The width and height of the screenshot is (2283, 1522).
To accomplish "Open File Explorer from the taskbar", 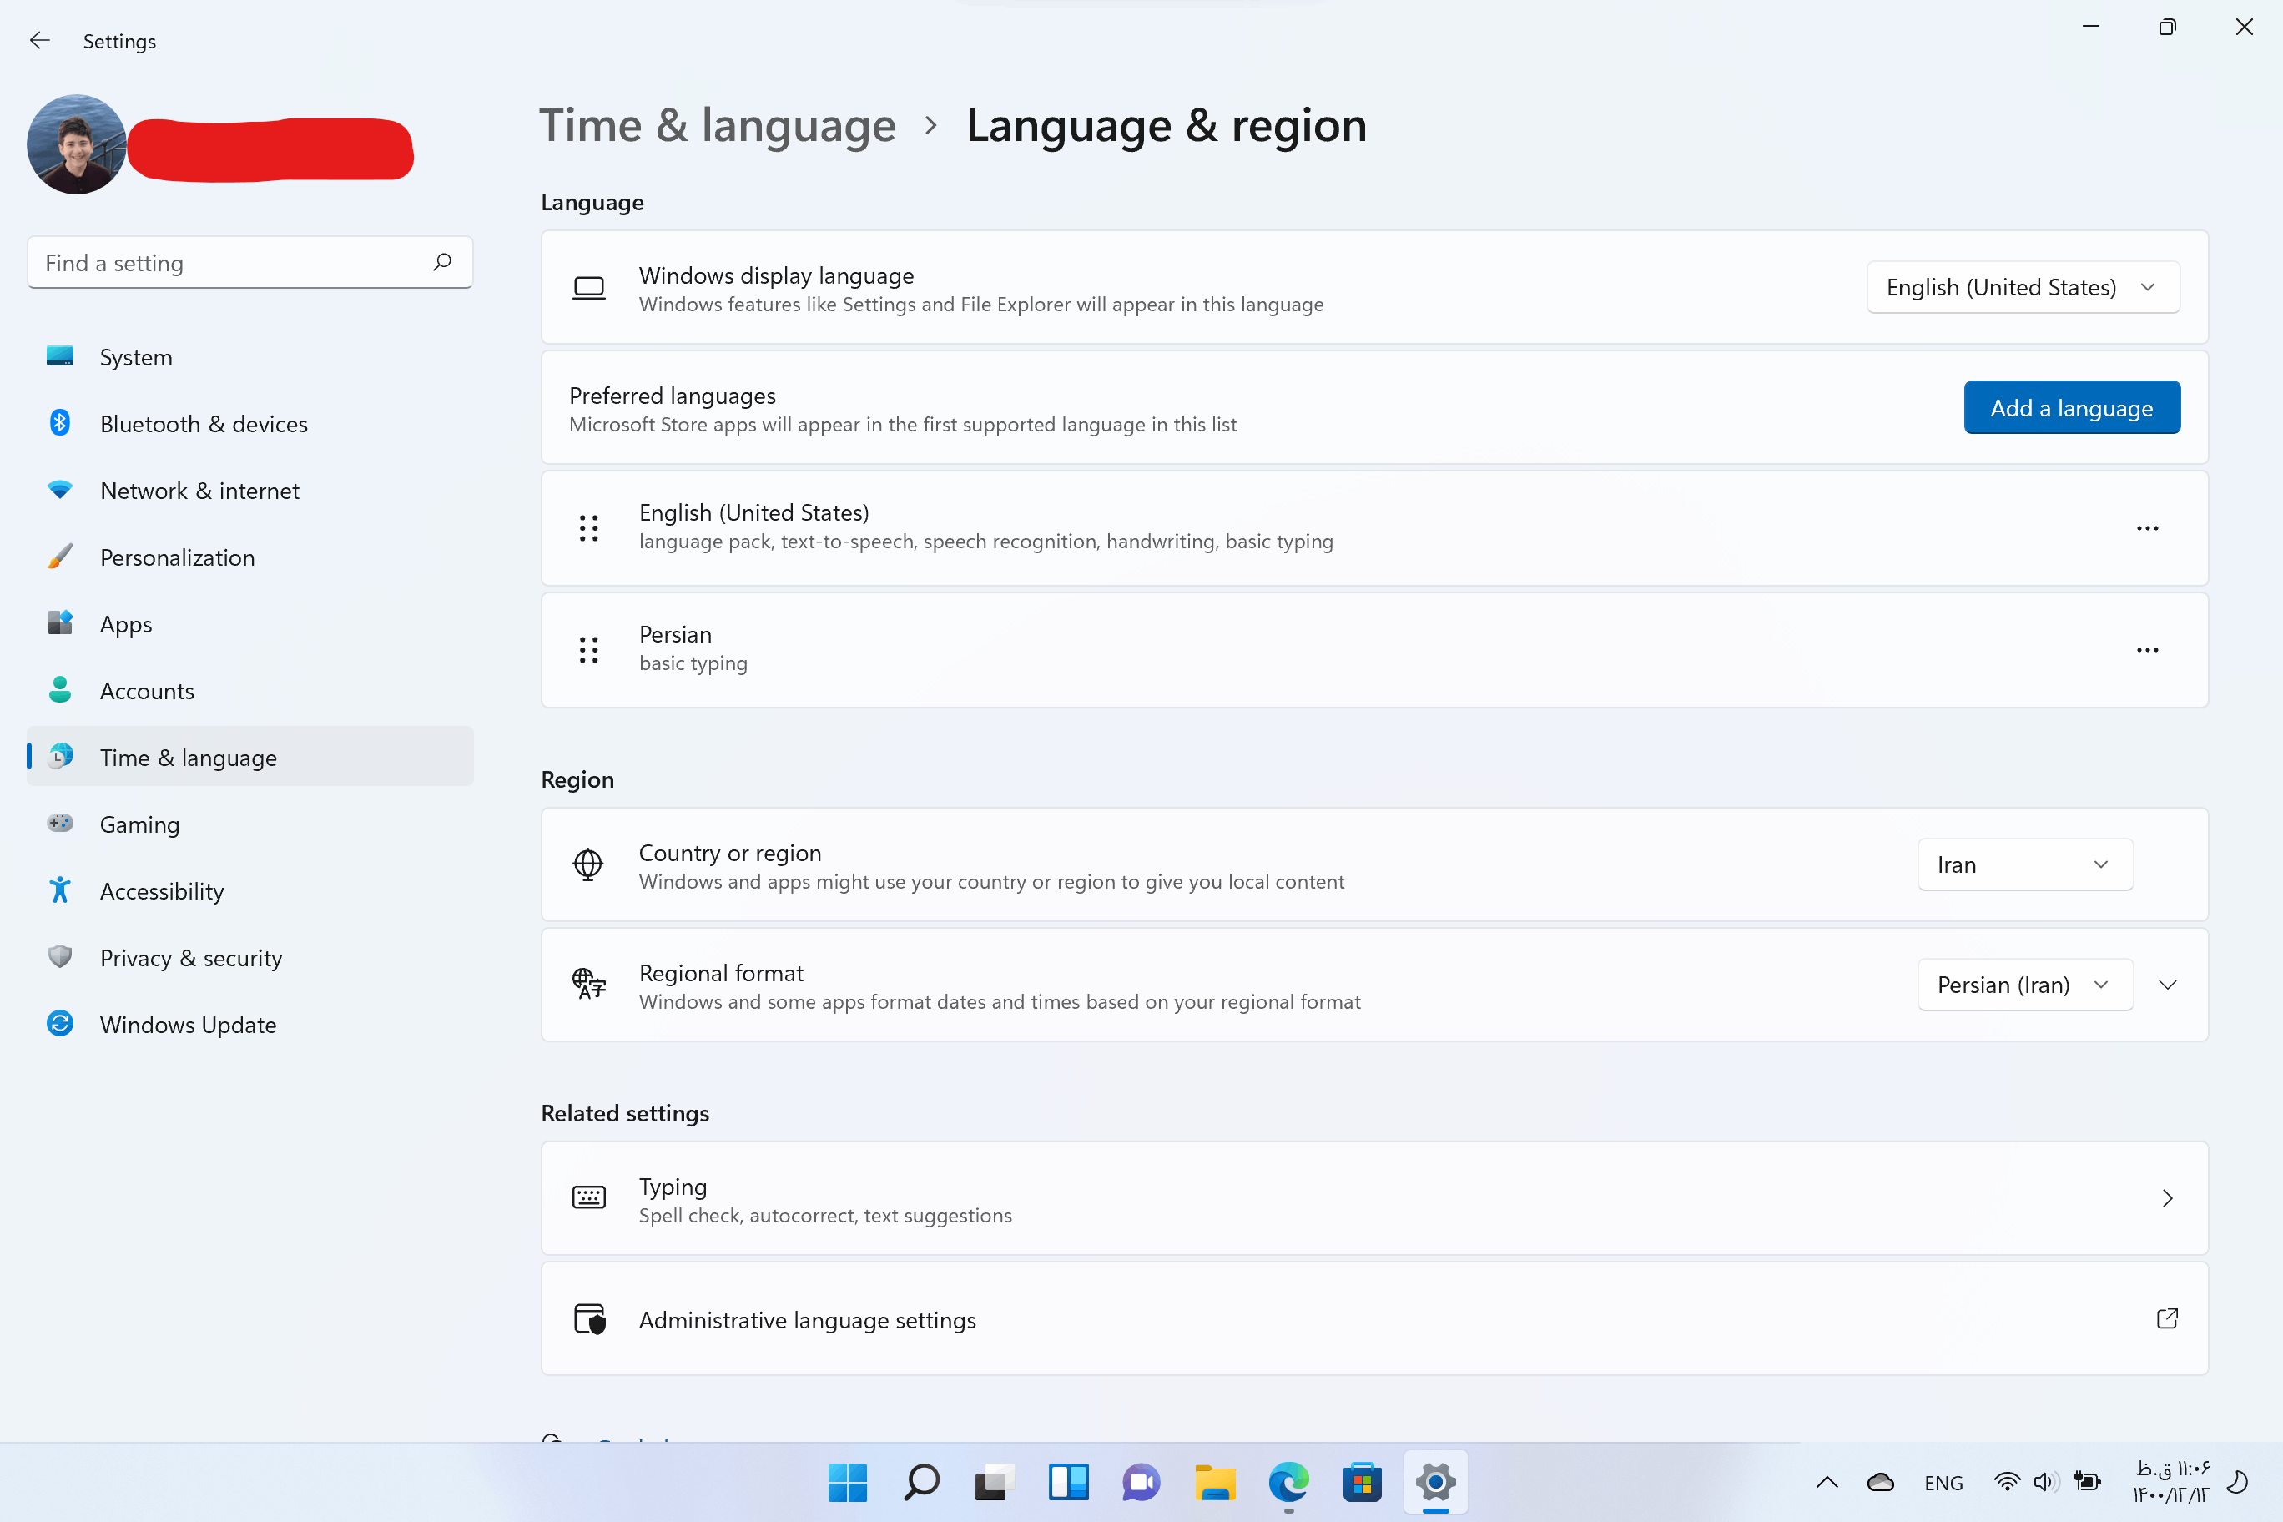I will (x=1215, y=1482).
